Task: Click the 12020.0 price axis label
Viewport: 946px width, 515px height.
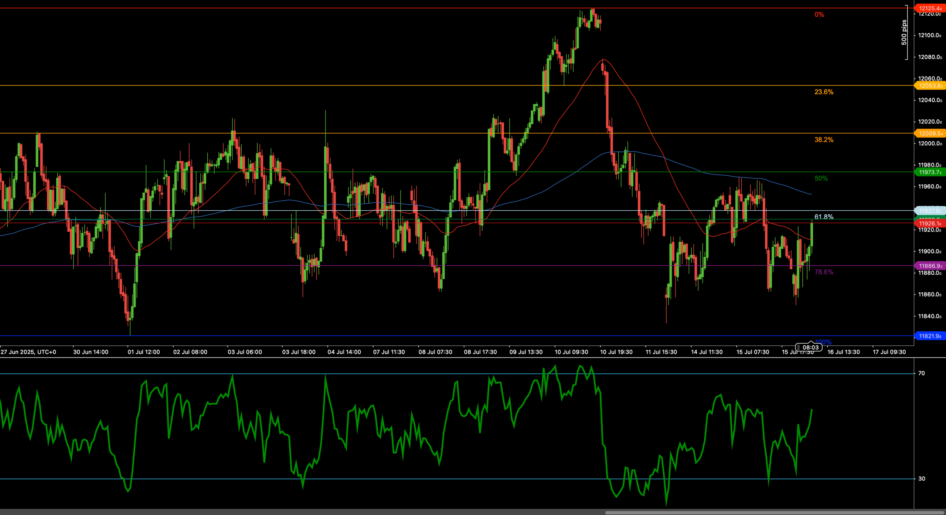Action: [930, 122]
